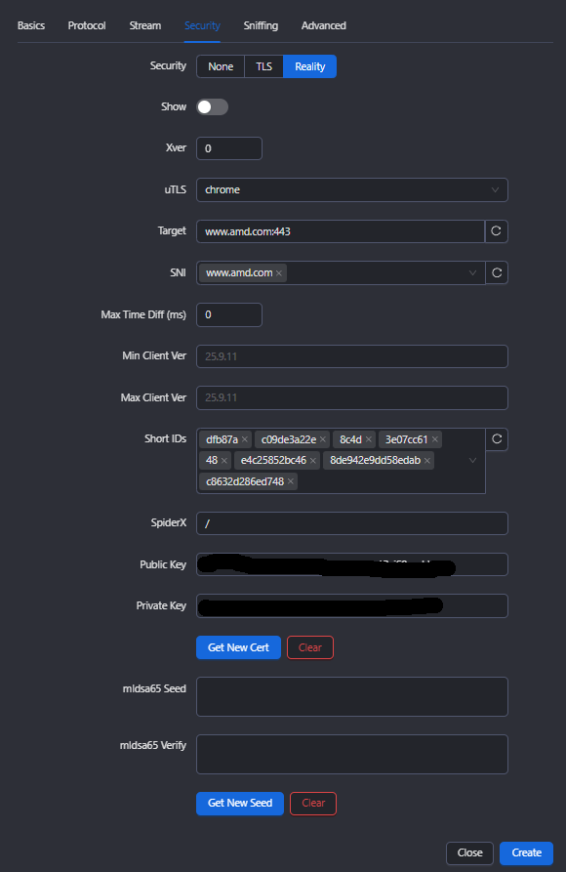Focus the Xver input field
This screenshot has height=872, width=566.
click(229, 148)
